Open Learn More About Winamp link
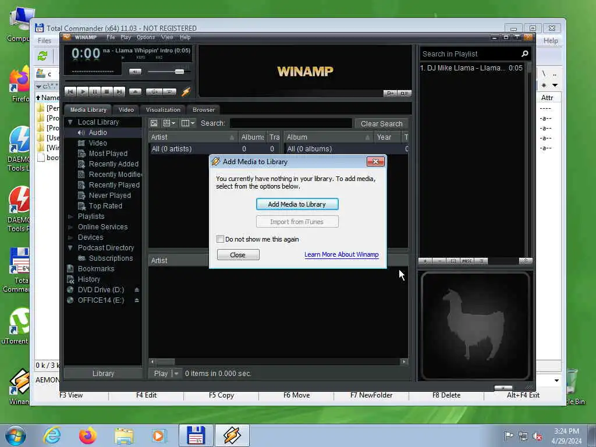Image resolution: width=596 pixels, height=447 pixels. [x=341, y=255]
